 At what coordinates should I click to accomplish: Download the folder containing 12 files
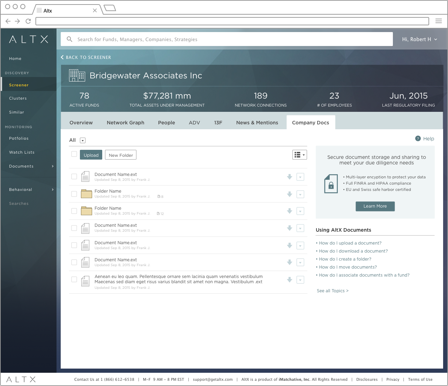click(x=290, y=211)
